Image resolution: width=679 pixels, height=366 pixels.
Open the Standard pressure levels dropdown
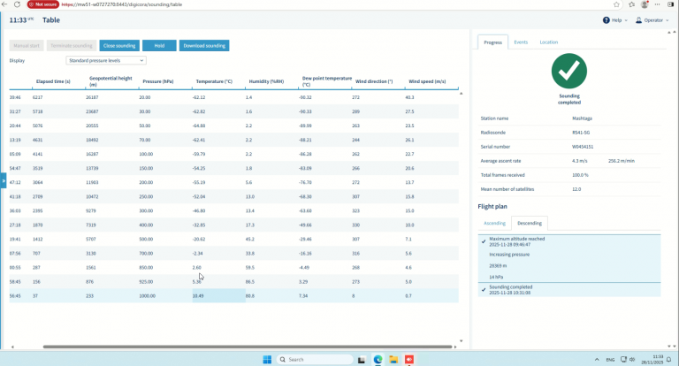pos(106,61)
